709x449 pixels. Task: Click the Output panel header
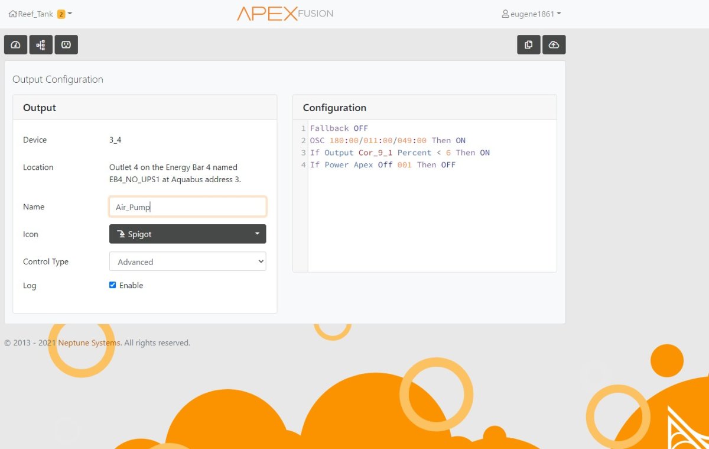pyautogui.click(x=145, y=108)
